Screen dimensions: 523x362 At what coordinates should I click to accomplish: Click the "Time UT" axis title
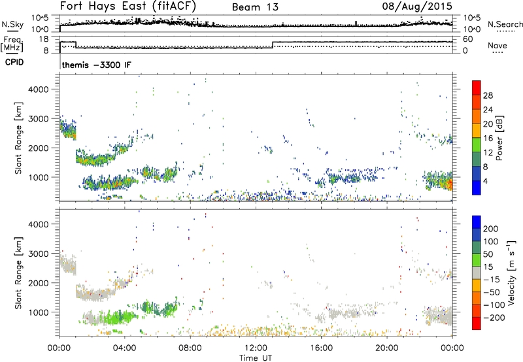(x=255, y=358)
